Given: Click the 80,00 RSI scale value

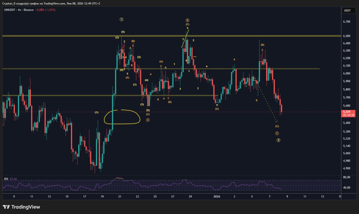Looking at the screenshot, I should click(x=347, y=177).
